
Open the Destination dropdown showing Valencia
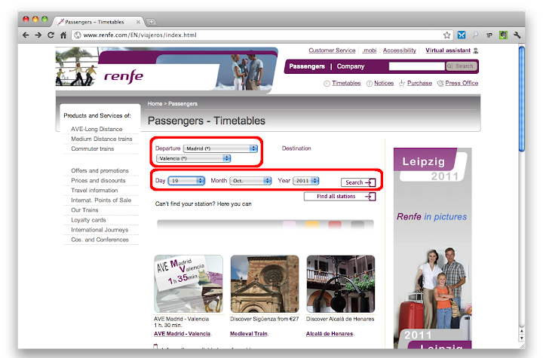193,158
